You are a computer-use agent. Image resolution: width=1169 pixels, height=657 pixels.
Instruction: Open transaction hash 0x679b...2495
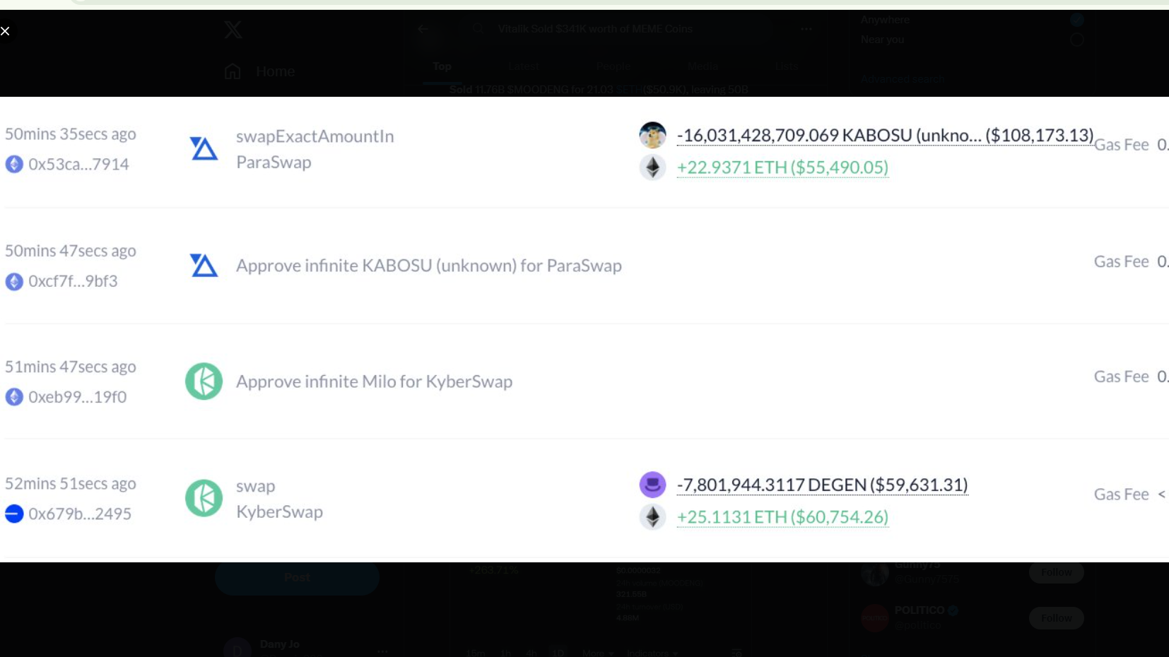pos(80,514)
